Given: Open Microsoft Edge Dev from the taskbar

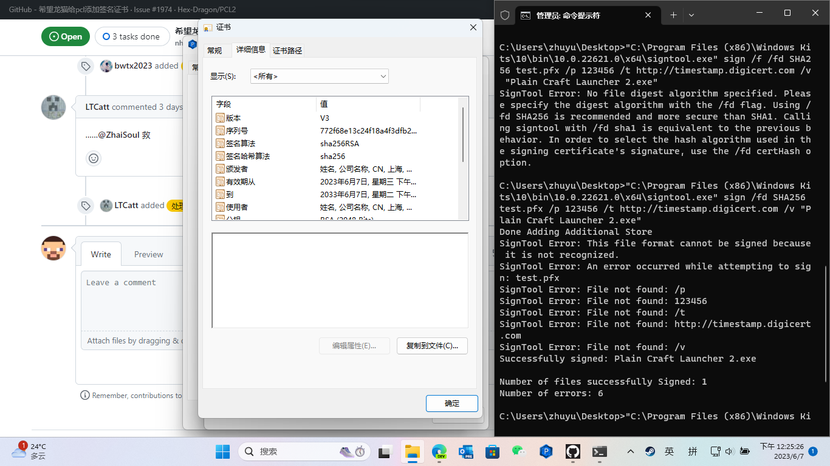Looking at the screenshot, I should [439, 451].
